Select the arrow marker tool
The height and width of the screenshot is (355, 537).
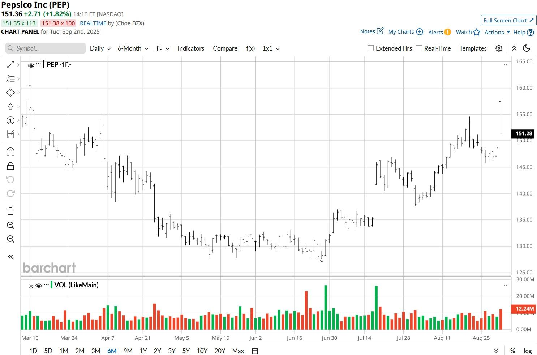10,106
